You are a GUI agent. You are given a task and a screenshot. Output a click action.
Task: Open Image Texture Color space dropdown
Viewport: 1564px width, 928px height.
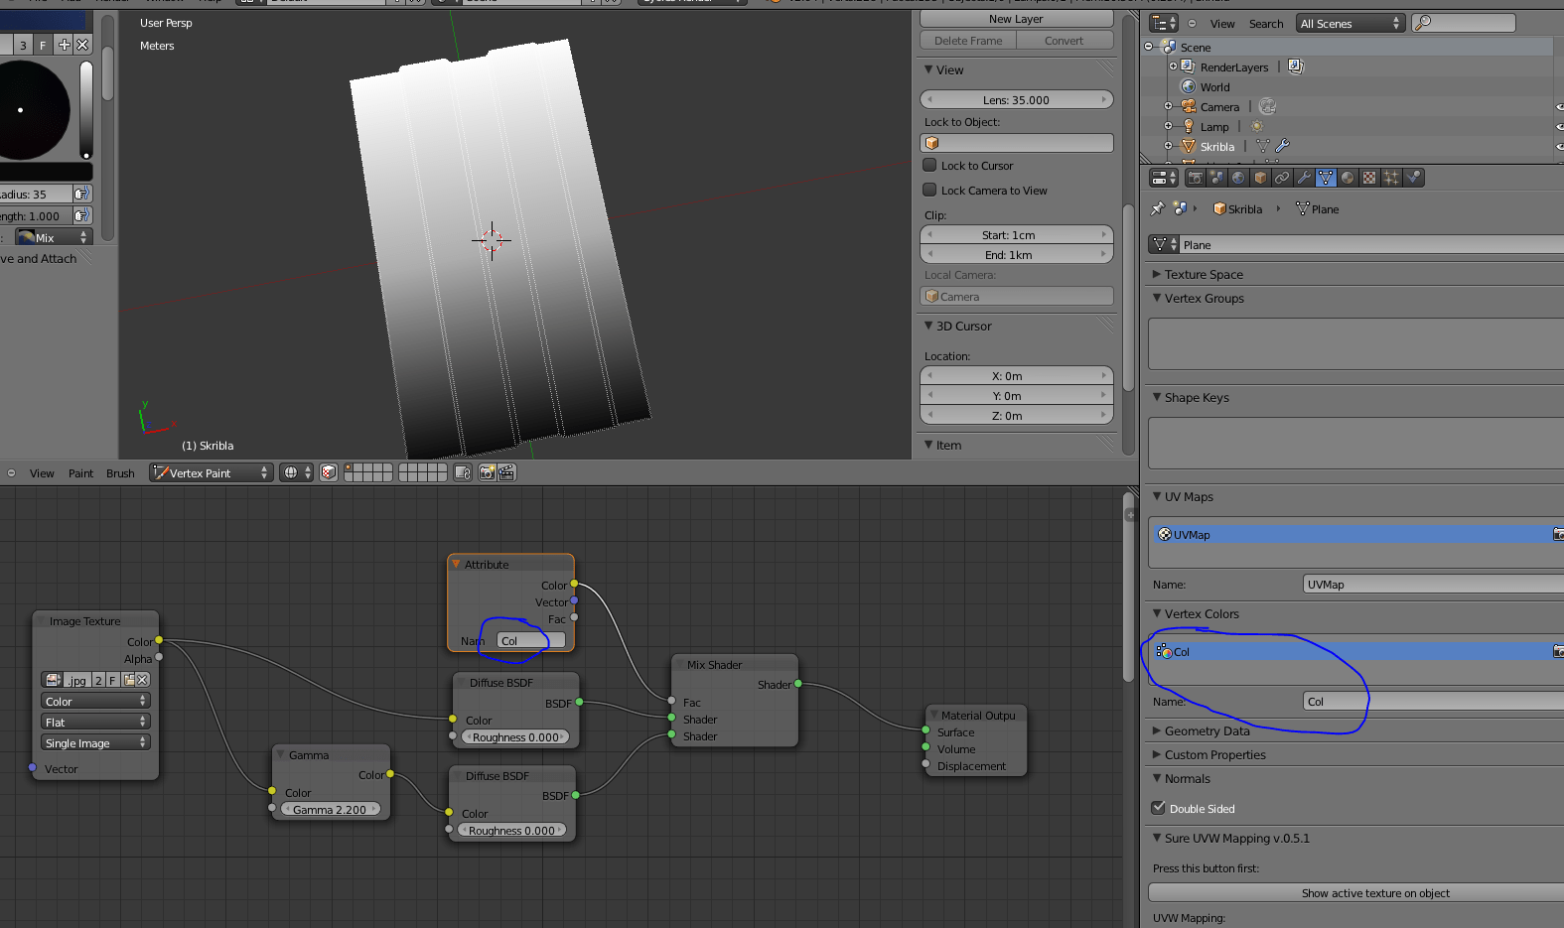pos(94,701)
